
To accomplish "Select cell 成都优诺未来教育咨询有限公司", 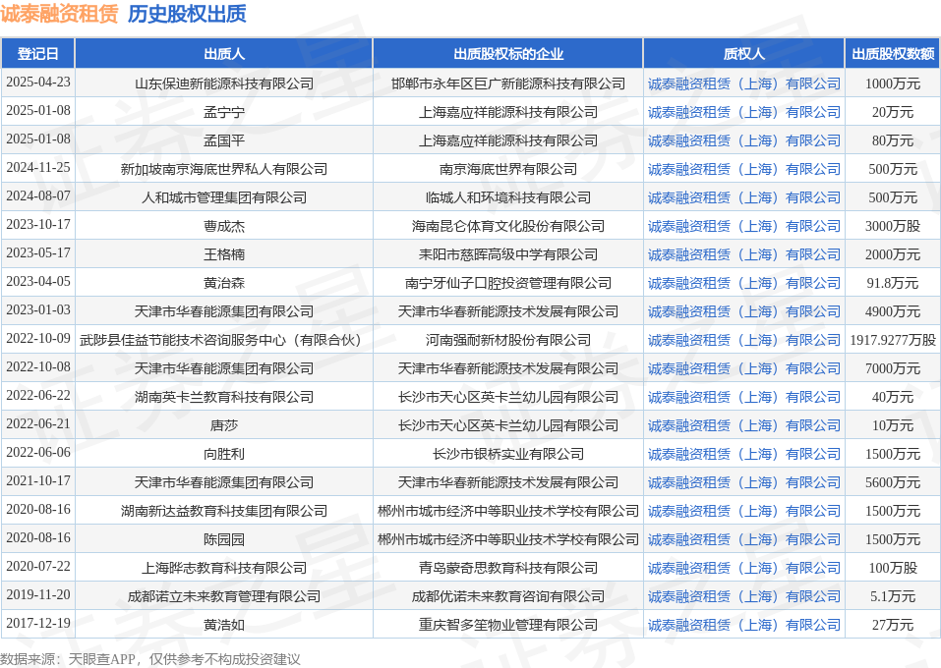I will [507, 596].
